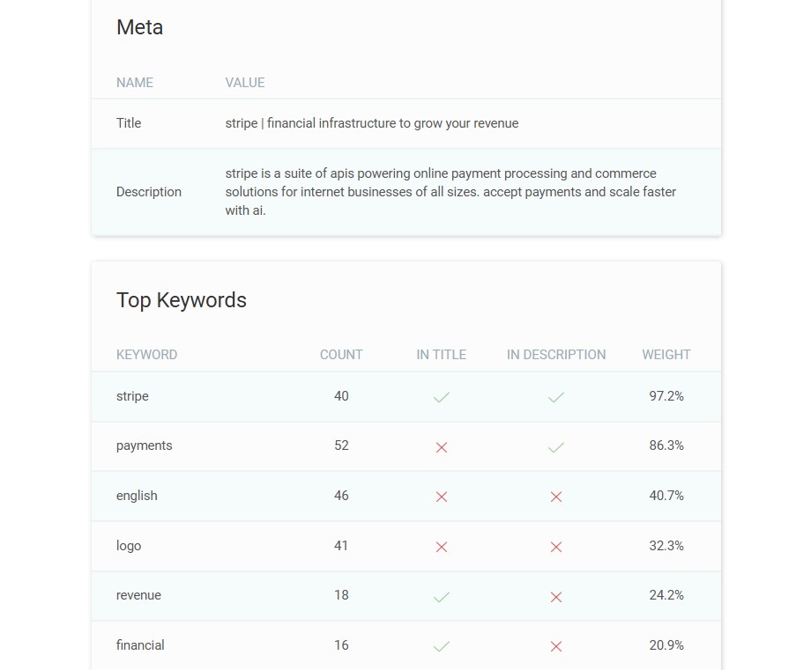Select the payments keyword row
This screenshot has height=670, width=811.
pos(406,445)
